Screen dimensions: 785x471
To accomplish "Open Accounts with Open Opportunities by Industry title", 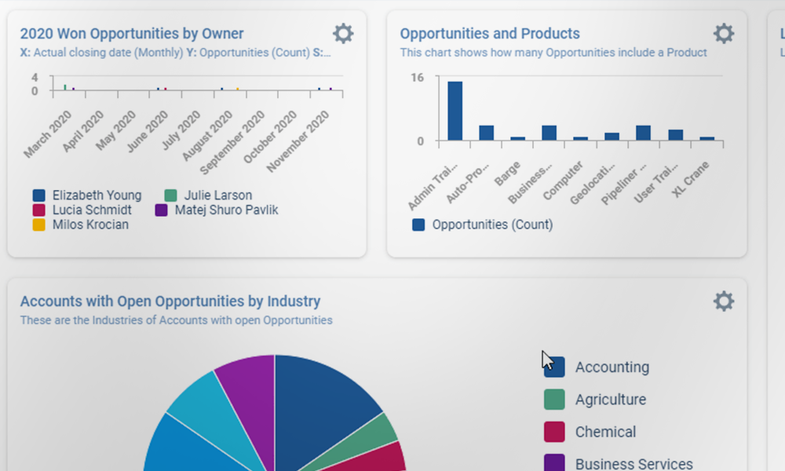I will pyautogui.click(x=170, y=301).
